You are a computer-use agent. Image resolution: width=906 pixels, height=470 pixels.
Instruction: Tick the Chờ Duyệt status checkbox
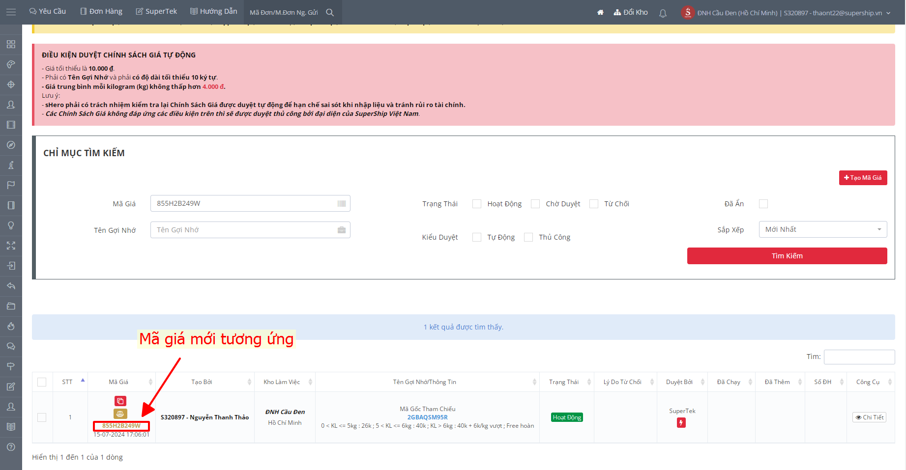coord(535,204)
